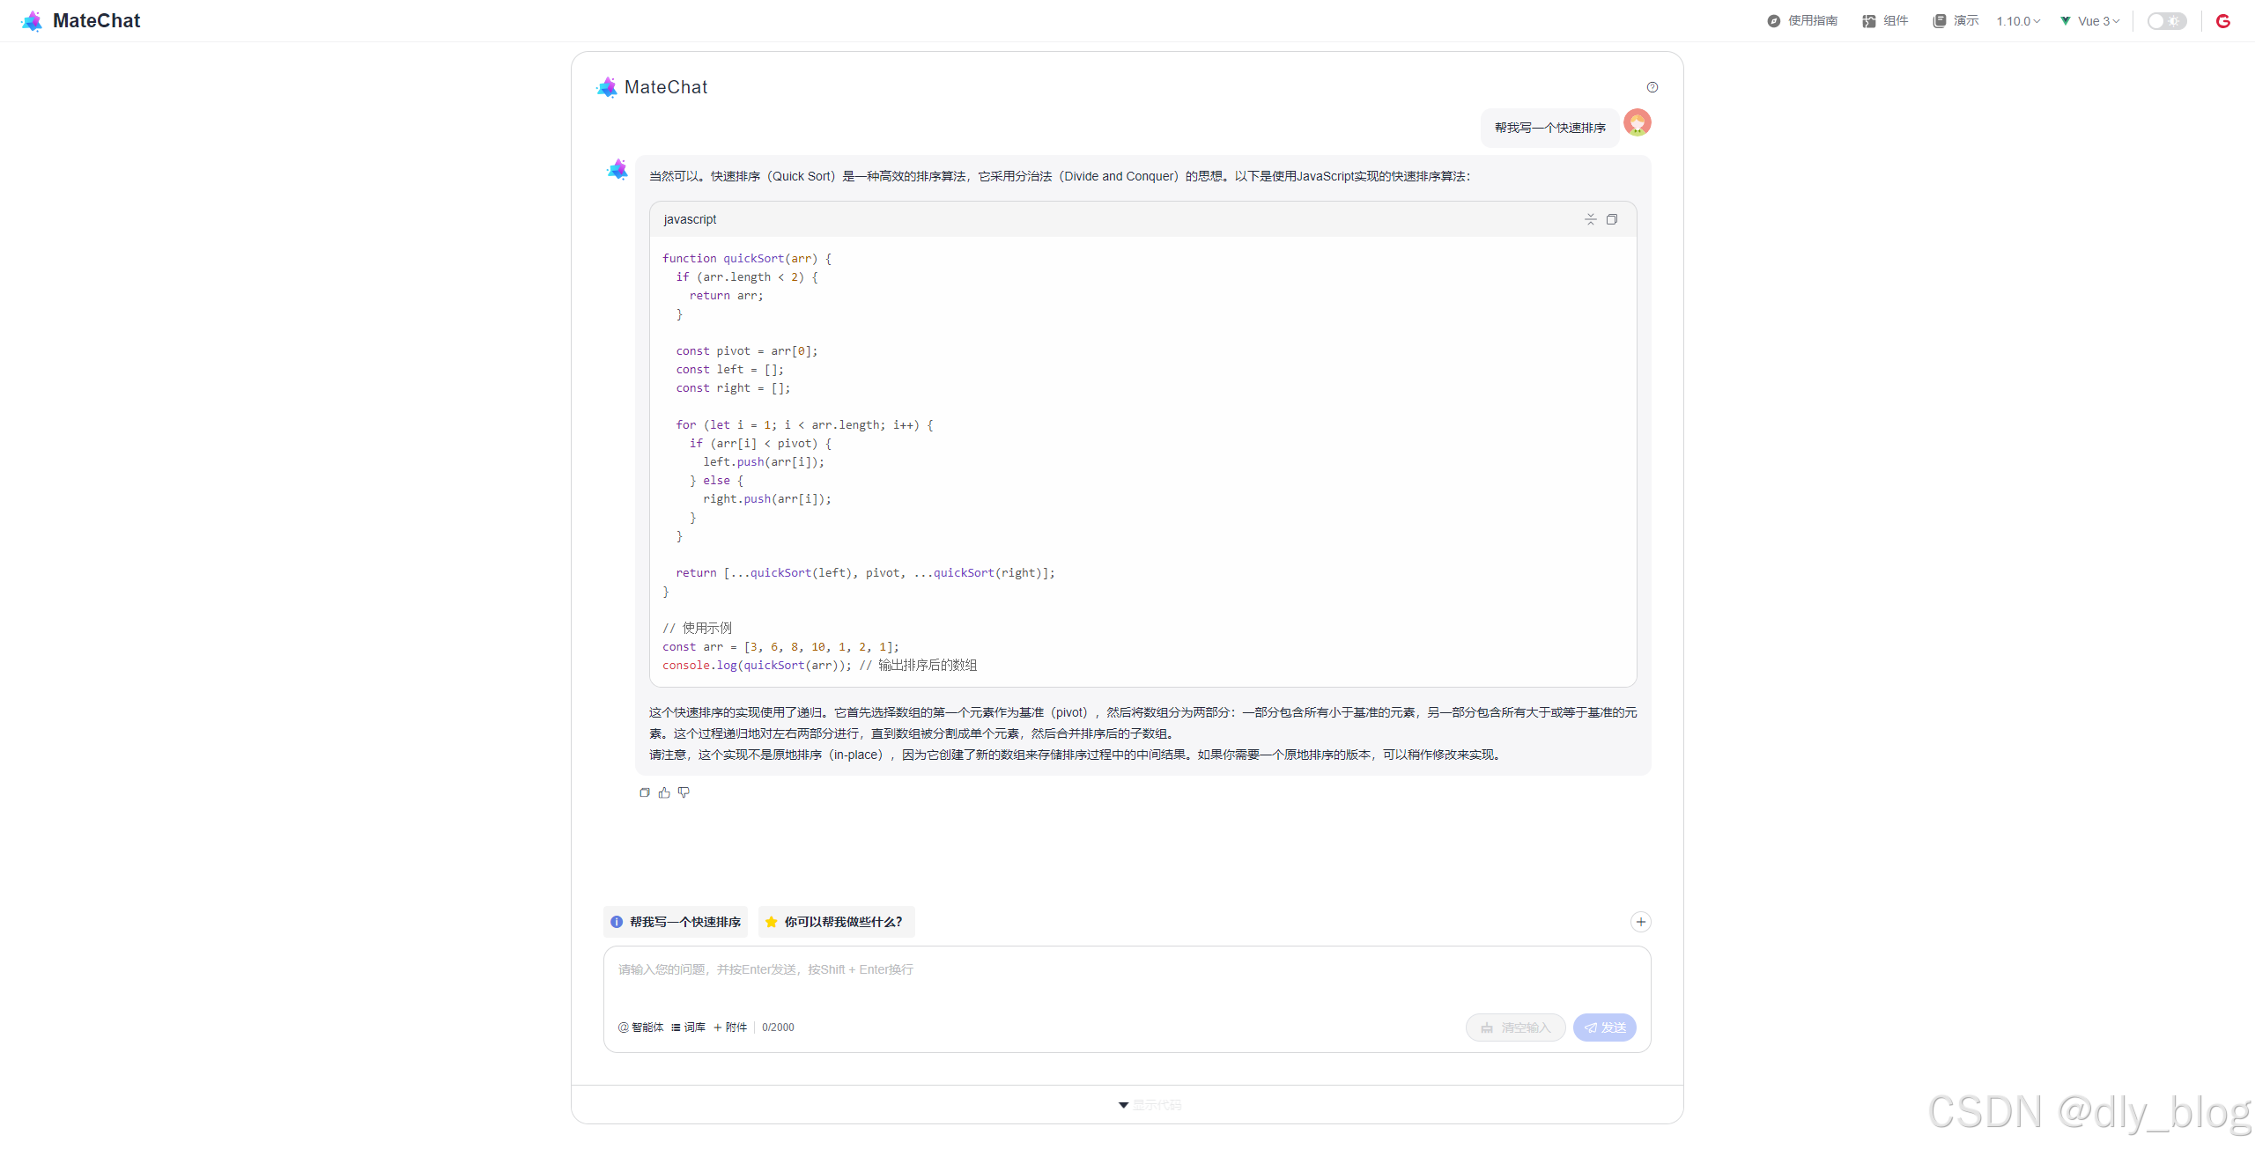Viewport: 2255px width, 1149px height.
Task: Click the thumbs down icon
Action: [x=684, y=792]
